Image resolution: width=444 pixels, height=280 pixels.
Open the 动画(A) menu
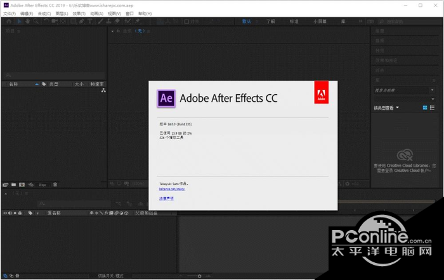[96, 13]
